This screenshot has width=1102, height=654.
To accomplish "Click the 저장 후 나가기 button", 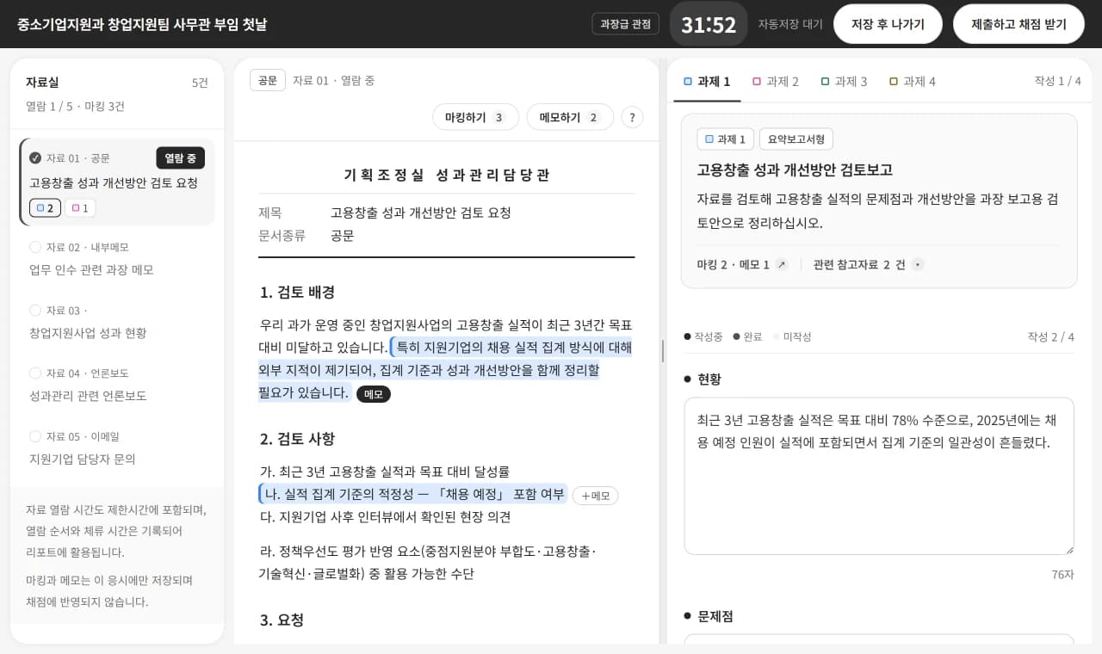I will click(888, 24).
